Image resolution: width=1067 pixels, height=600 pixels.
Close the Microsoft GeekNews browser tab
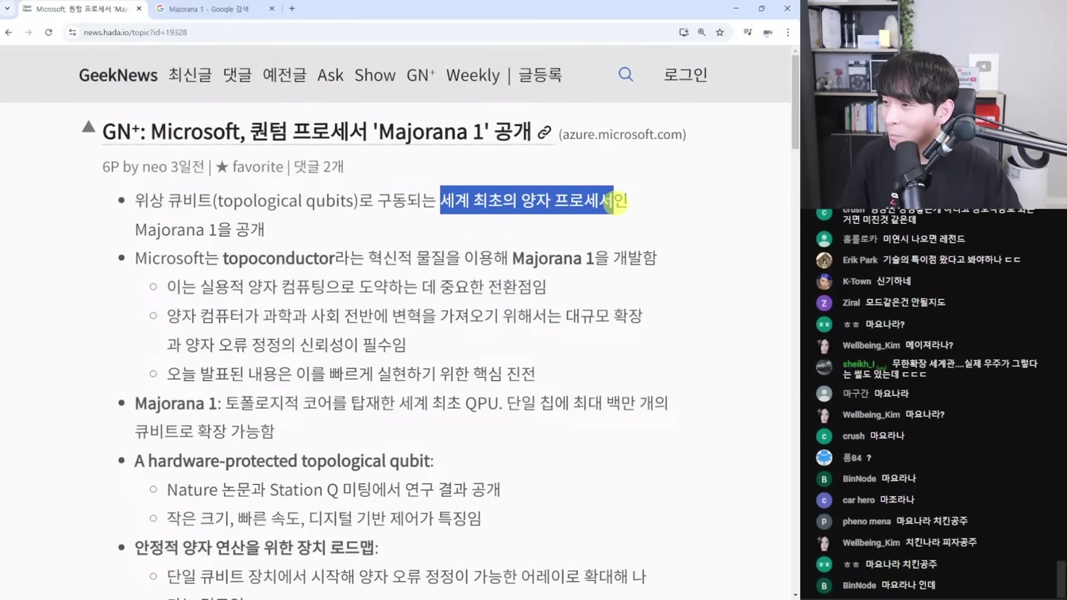click(139, 9)
